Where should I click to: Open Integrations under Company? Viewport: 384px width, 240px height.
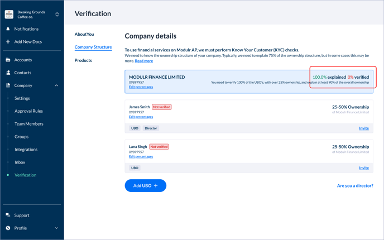[x=26, y=150]
